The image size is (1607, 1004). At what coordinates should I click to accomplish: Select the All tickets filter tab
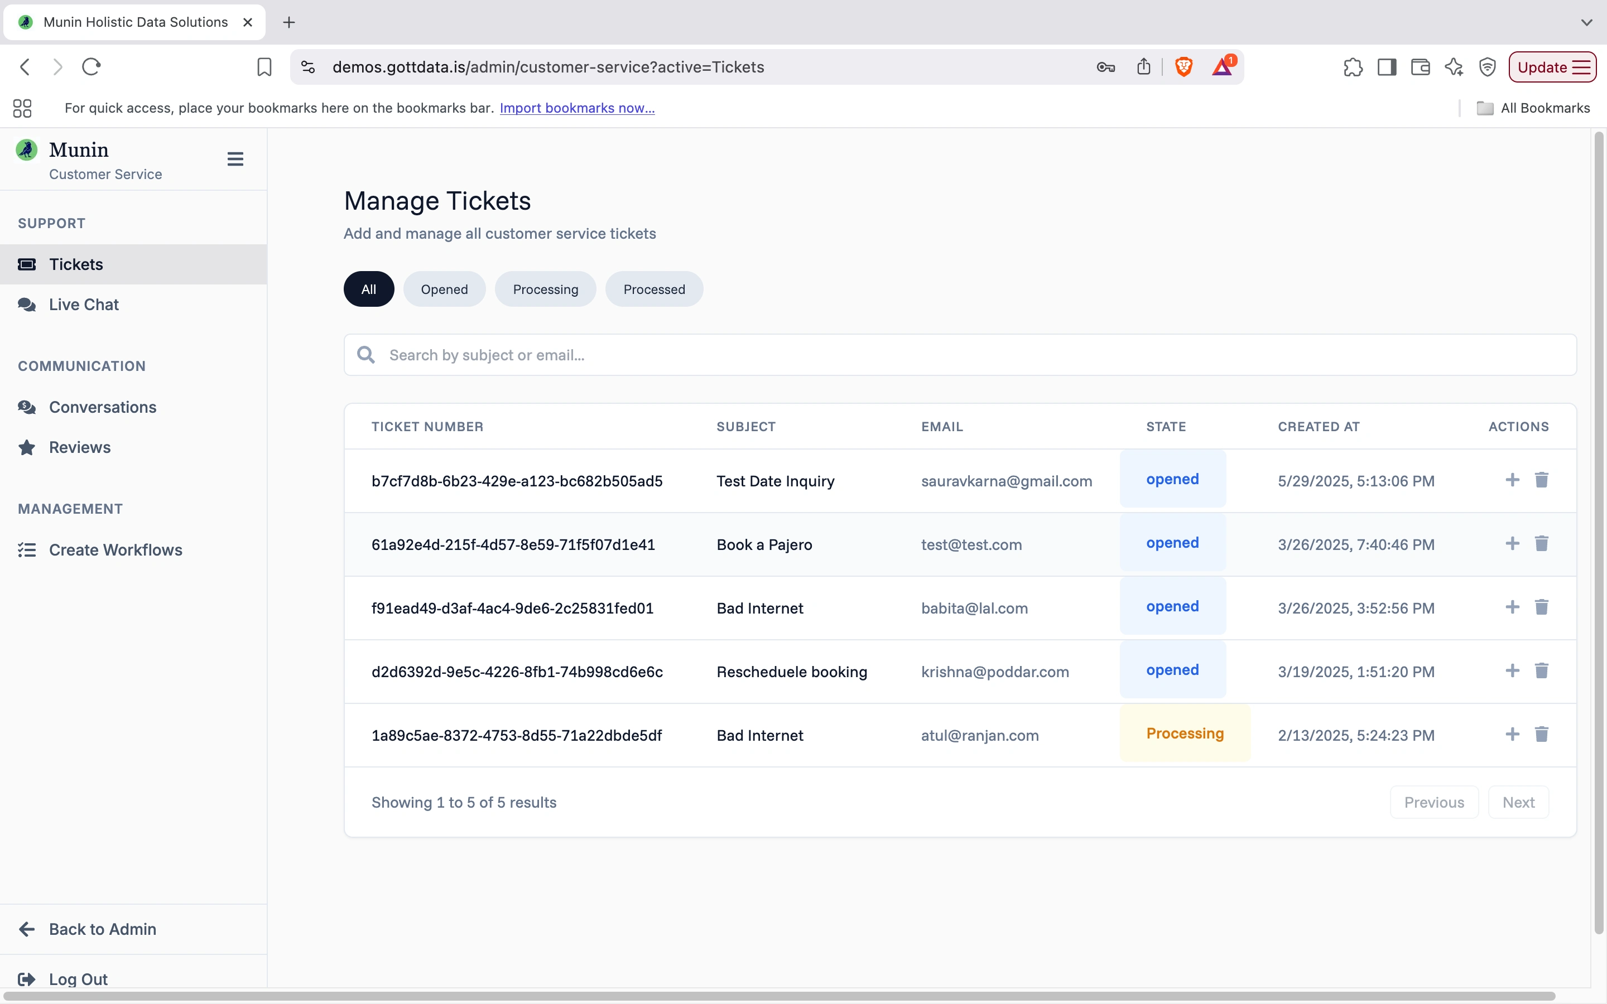[368, 289]
